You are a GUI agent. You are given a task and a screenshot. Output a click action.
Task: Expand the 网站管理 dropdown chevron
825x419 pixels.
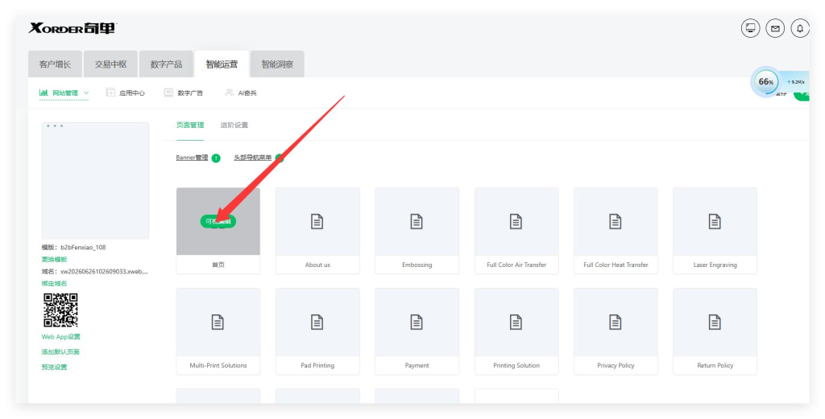(86, 93)
